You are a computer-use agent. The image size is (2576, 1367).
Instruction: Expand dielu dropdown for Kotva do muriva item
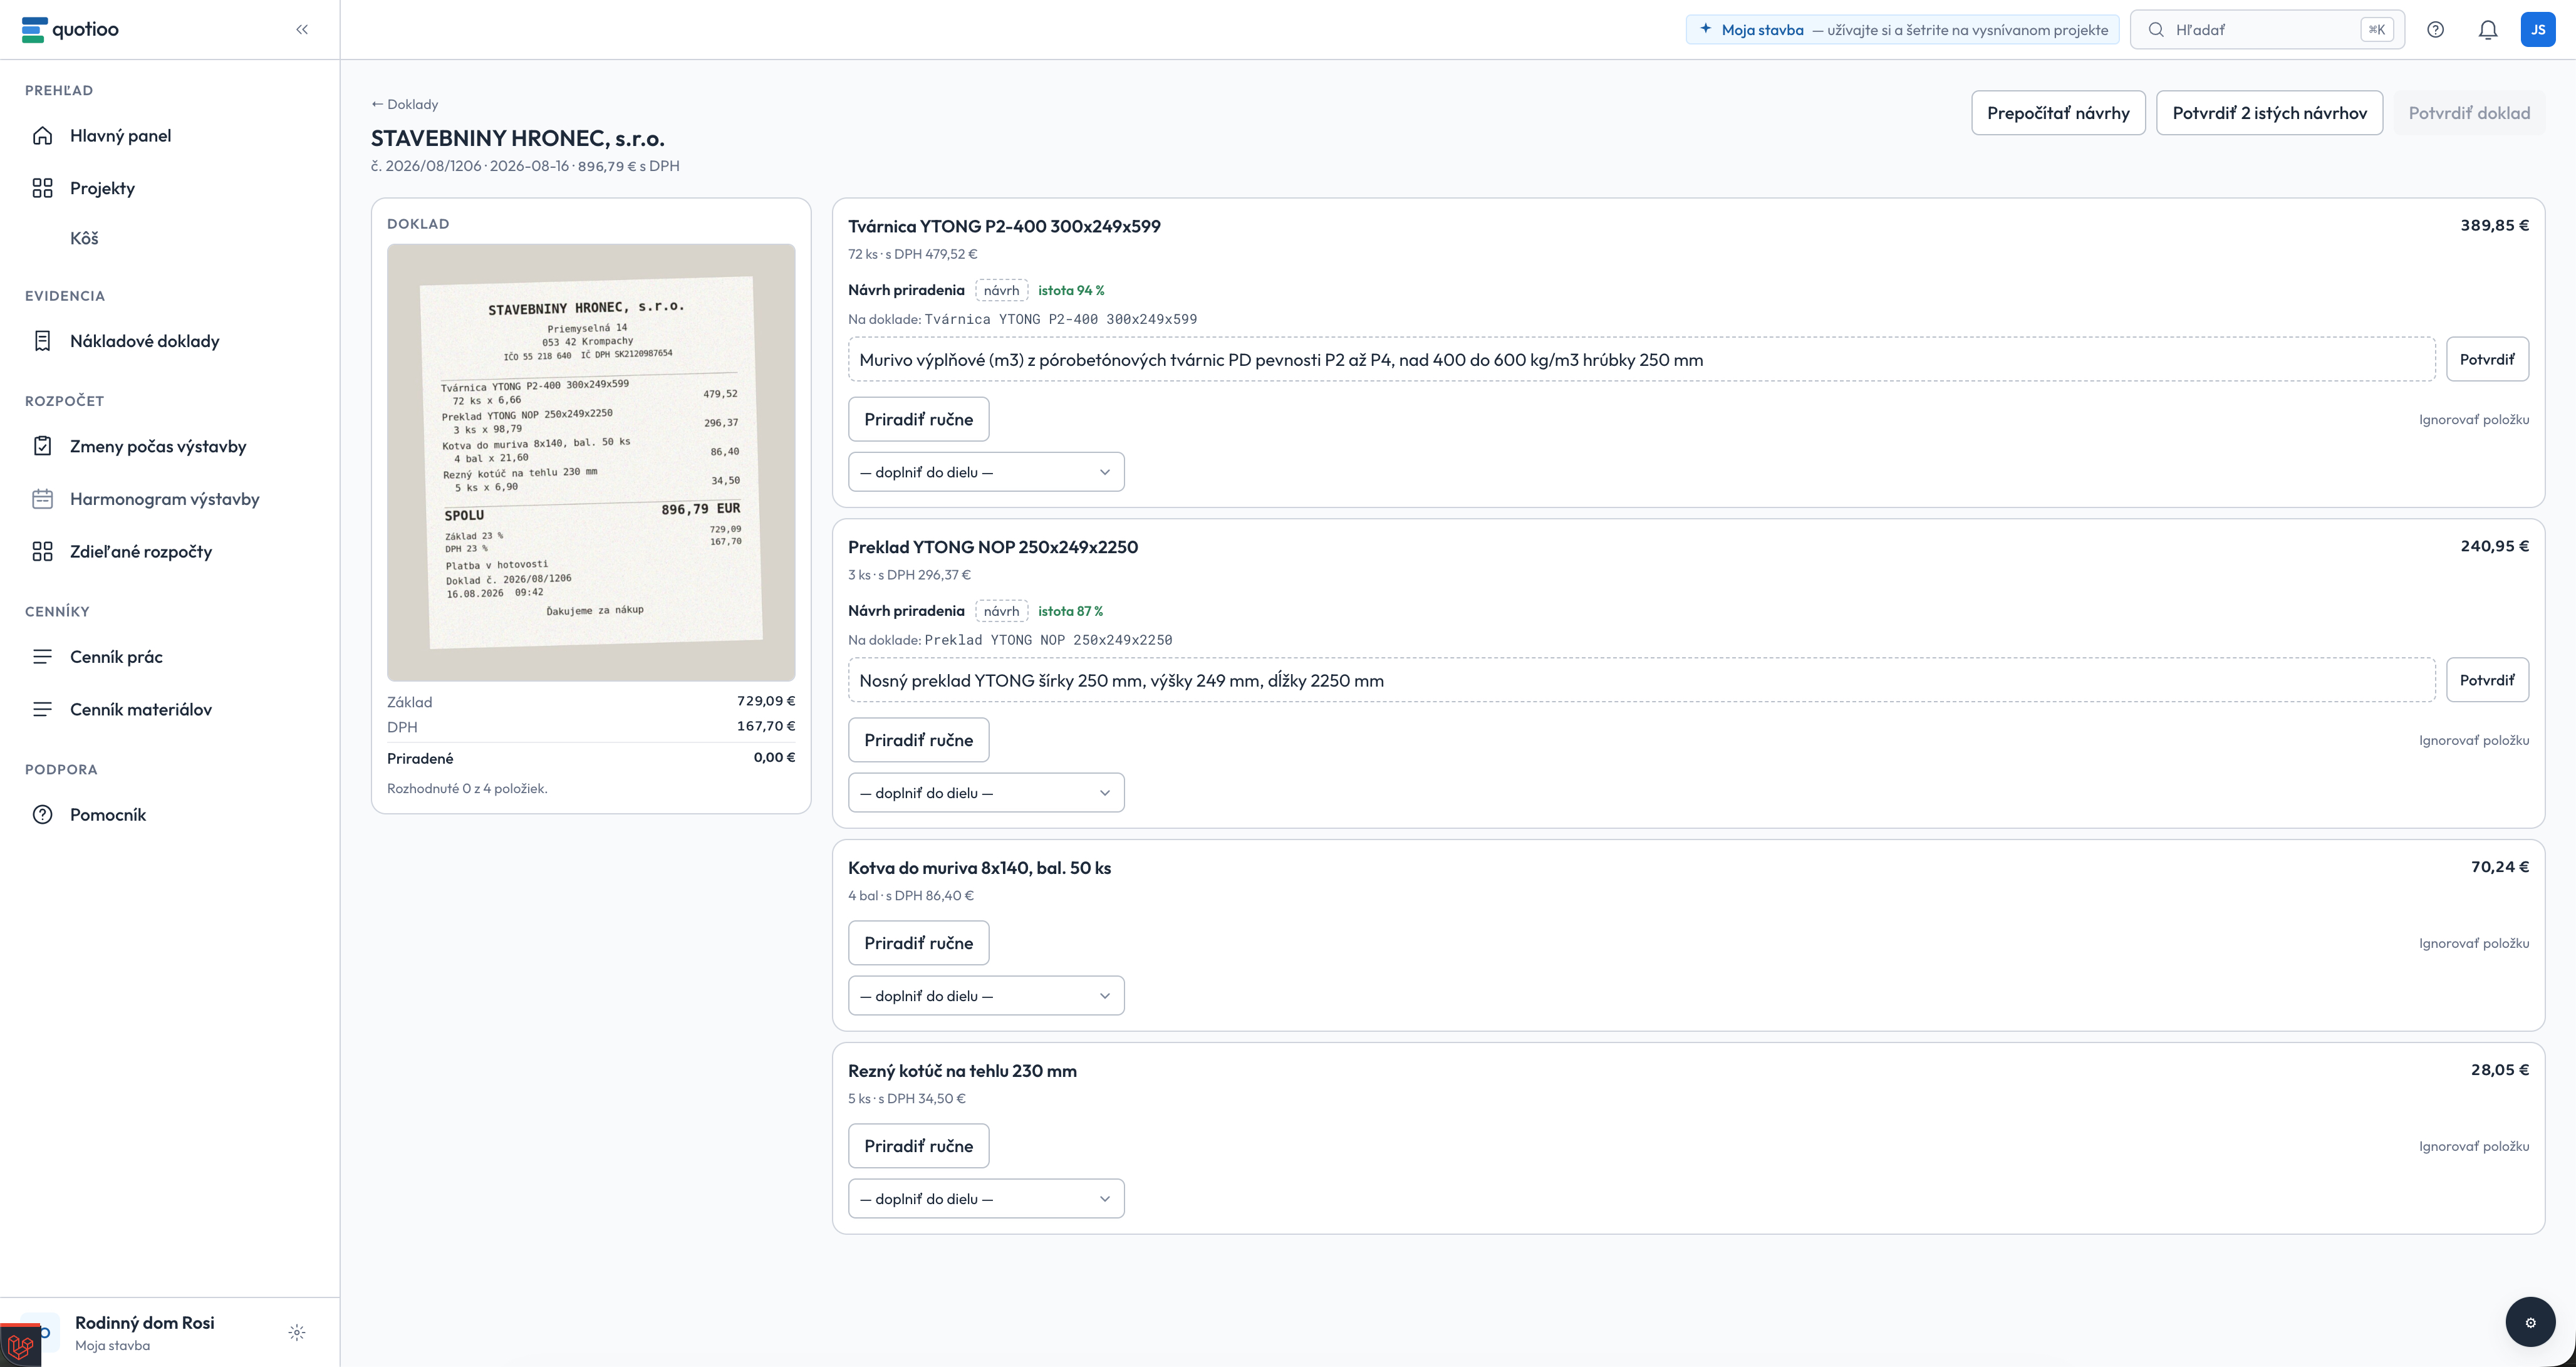tap(986, 996)
